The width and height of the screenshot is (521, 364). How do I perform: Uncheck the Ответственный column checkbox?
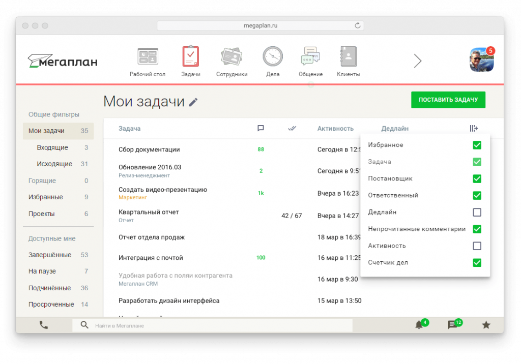point(477,196)
